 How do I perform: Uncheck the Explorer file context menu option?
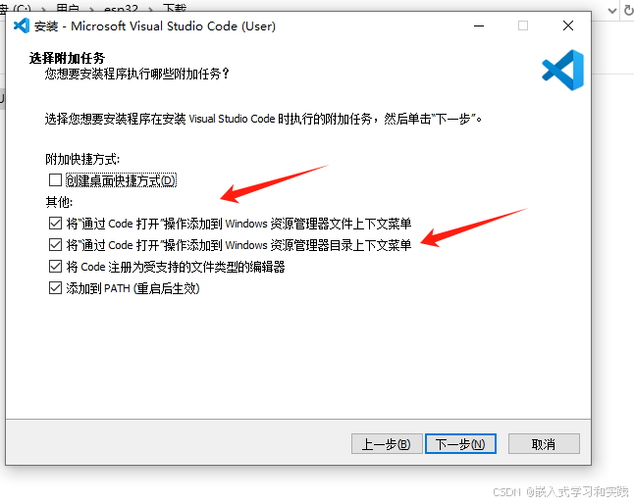55,224
